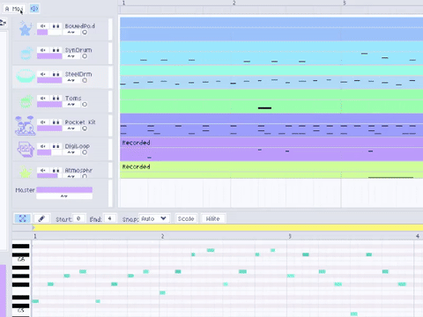423x317 pixels.
Task: Solo the DigiLoop track
Action: [x=56, y=146]
